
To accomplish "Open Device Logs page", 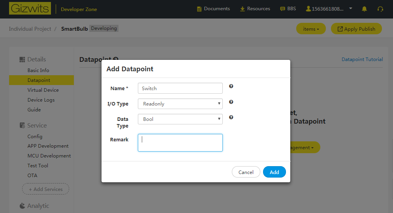I will pos(41,100).
